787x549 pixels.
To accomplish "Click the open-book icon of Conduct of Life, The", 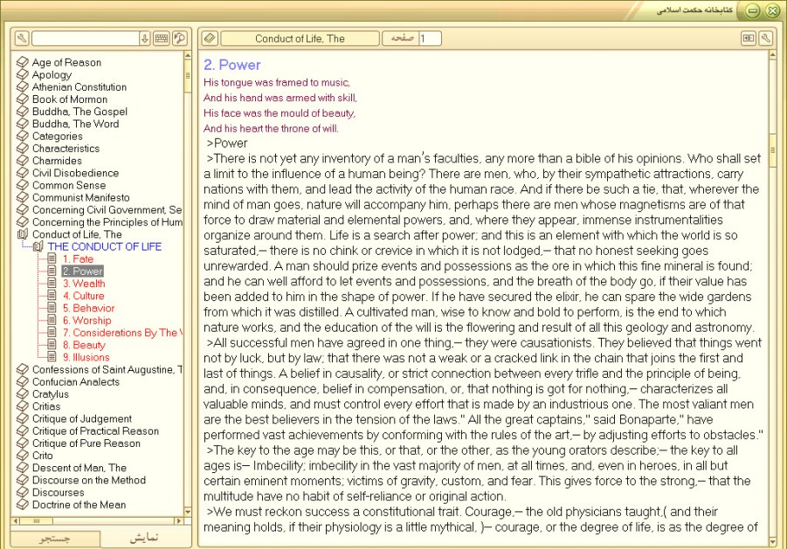I will pyautogui.click(x=22, y=234).
